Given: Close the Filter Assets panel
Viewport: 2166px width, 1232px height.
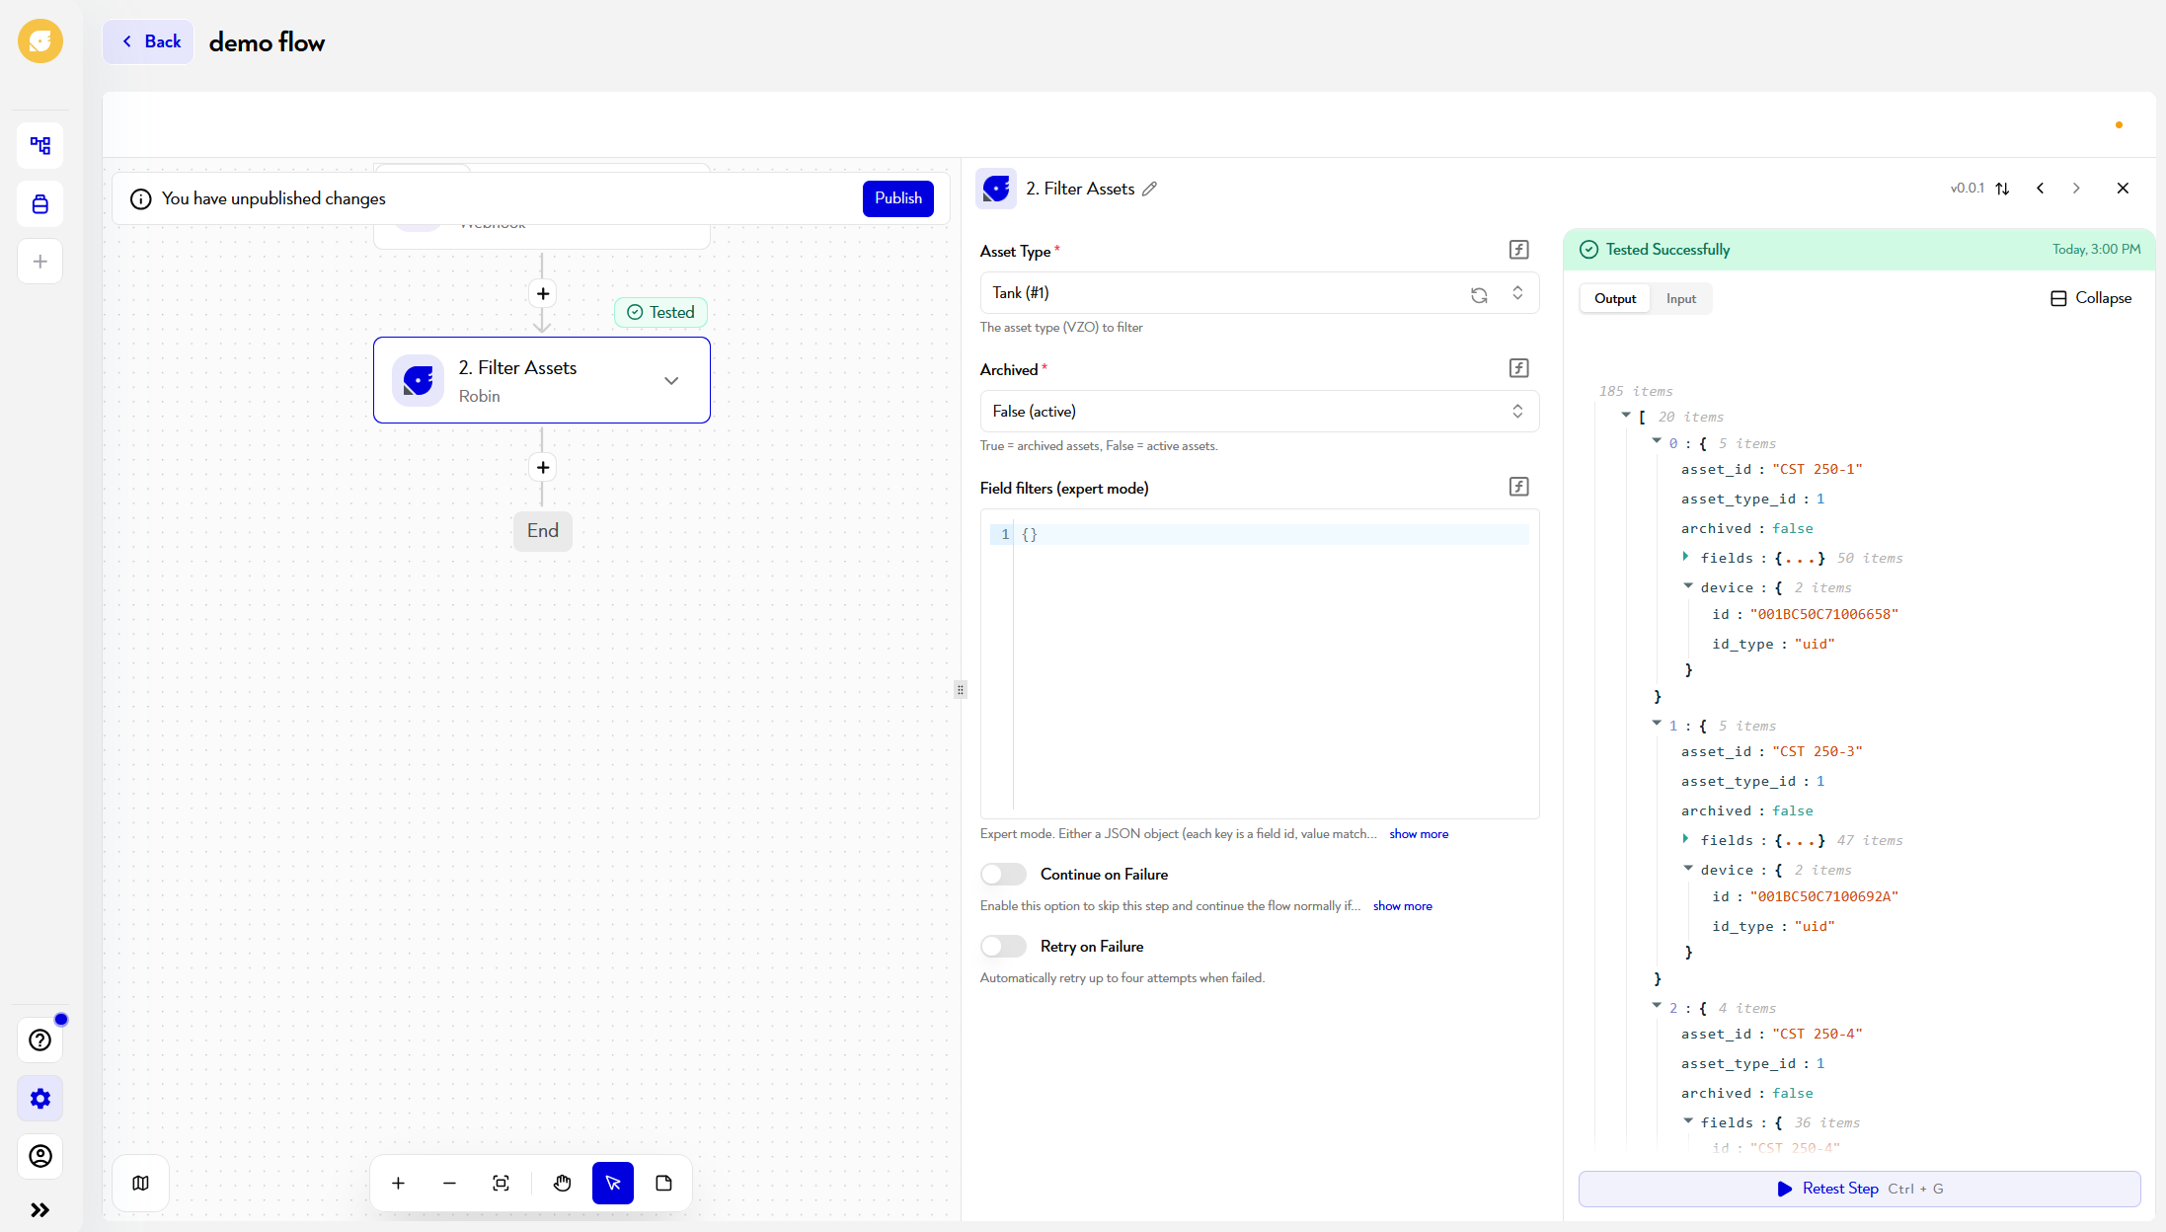Looking at the screenshot, I should pyautogui.click(x=2123, y=189).
